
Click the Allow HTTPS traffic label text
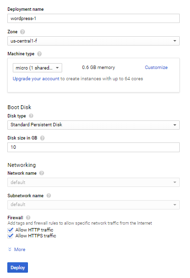(36, 235)
